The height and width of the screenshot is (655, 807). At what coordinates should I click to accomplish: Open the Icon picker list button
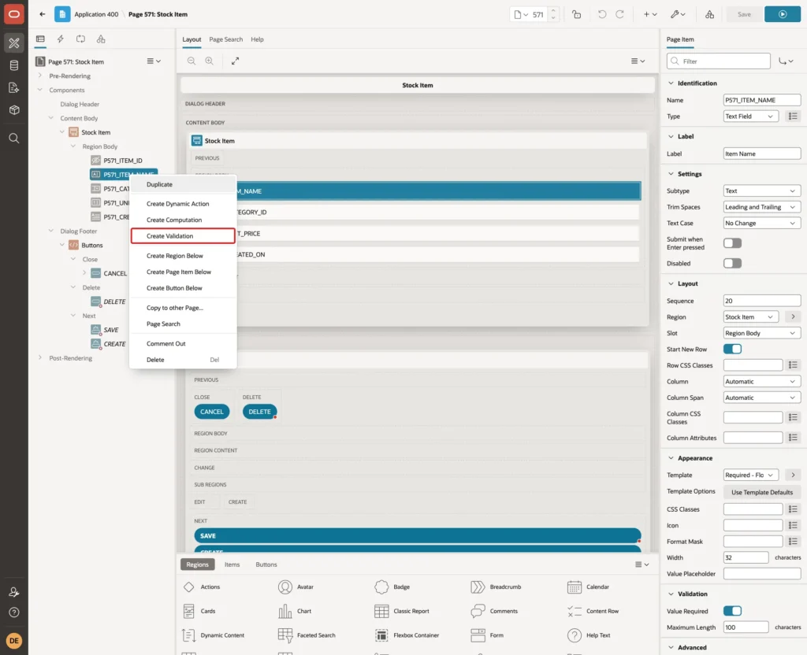[x=793, y=525]
